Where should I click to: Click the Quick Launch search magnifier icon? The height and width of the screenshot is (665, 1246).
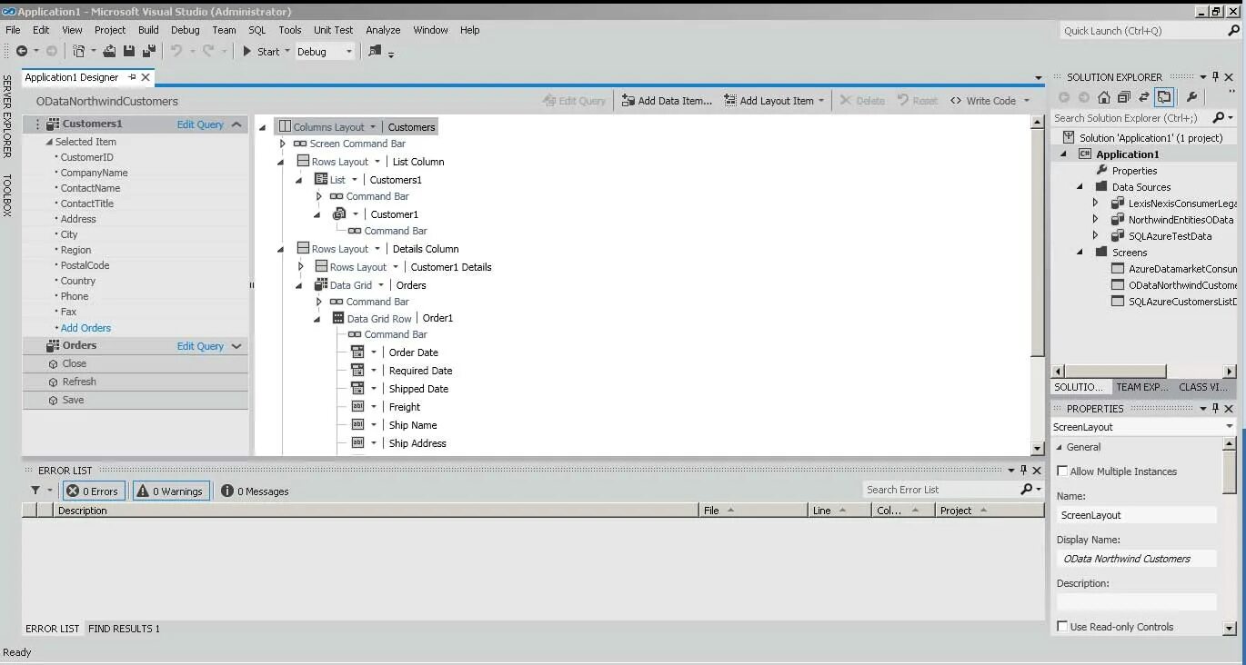pos(1233,31)
